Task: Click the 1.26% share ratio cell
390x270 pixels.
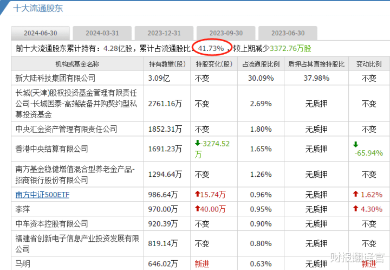Action: (x=261, y=175)
